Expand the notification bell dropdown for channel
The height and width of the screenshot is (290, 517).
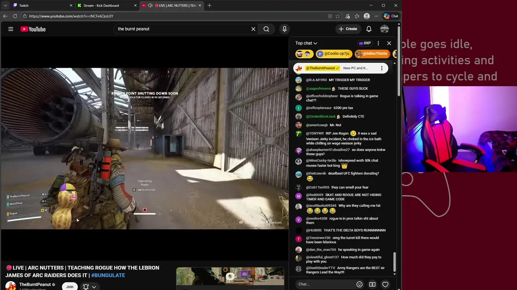click(94, 287)
